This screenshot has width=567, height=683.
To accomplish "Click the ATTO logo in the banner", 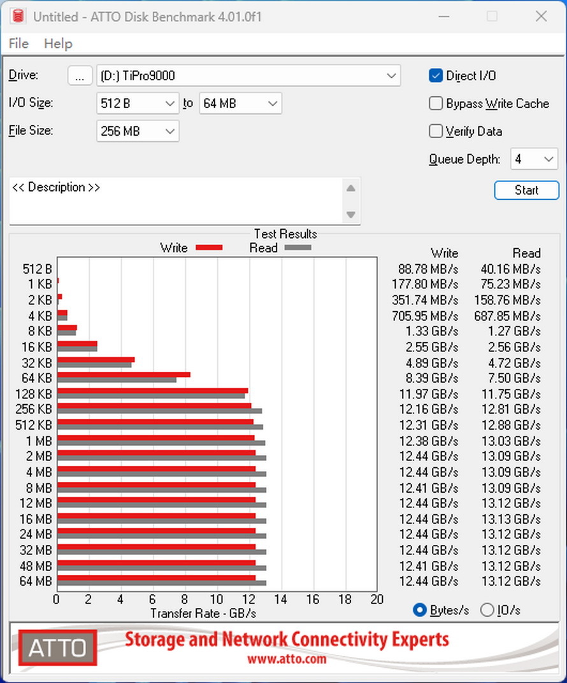I will coord(57,648).
